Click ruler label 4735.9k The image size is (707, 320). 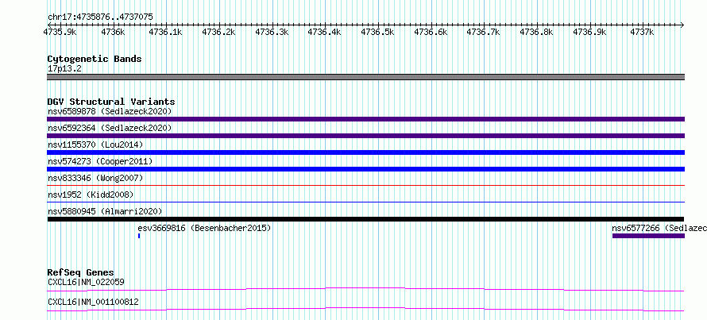tap(60, 32)
